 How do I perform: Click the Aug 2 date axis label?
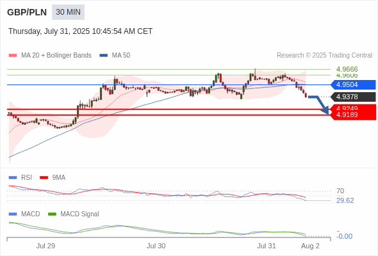310,246
